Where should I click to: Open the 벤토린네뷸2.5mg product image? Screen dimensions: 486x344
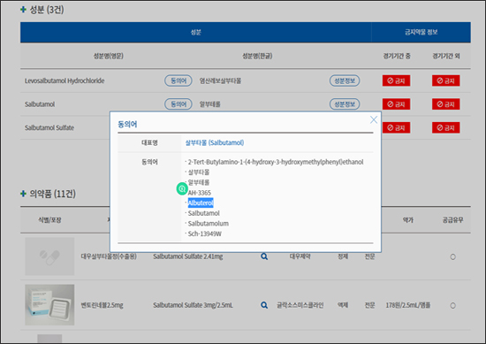[x=49, y=305]
